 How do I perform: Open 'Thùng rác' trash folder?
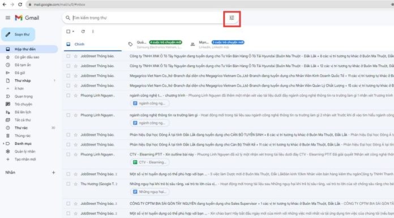[x=23, y=136]
